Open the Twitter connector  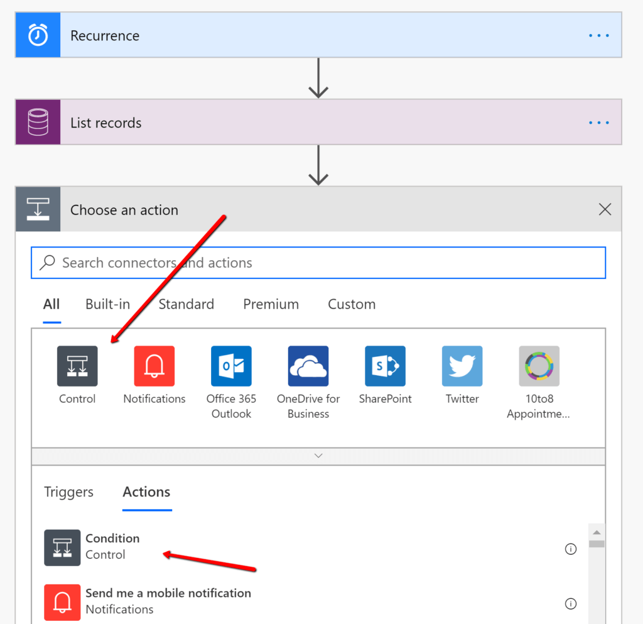[x=462, y=366]
